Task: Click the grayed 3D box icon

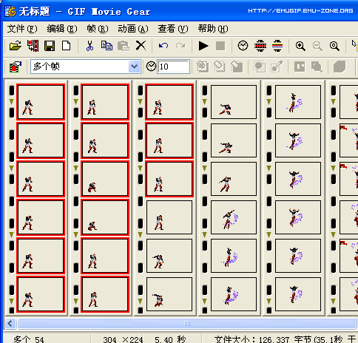Action: [x=340, y=67]
